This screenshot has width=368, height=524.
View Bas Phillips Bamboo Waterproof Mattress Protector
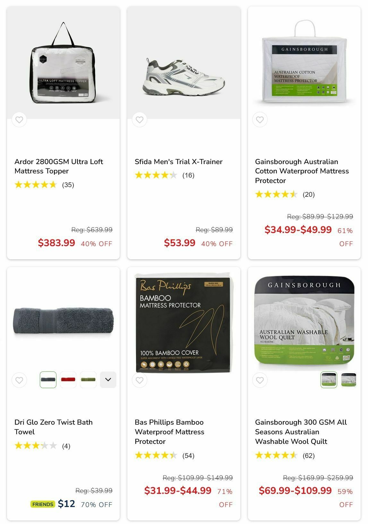tap(169, 432)
